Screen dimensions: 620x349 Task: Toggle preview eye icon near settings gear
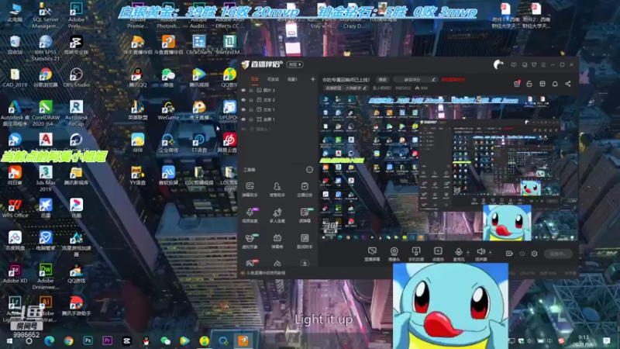pyautogui.click(x=522, y=254)
